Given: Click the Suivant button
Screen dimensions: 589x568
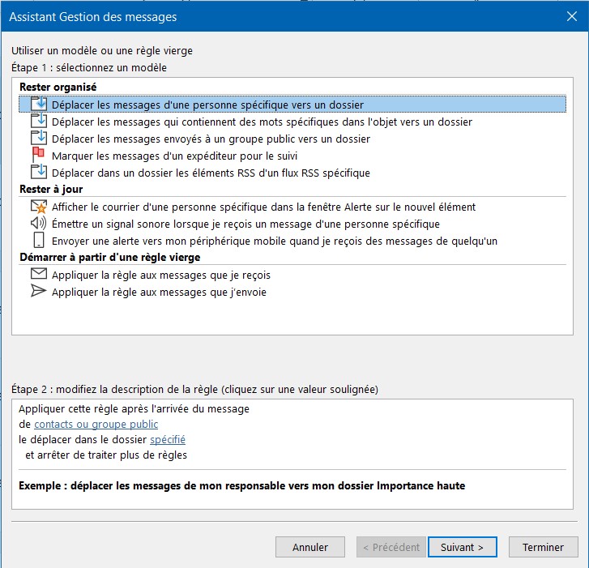Looking at the screenshot, I should click(x=463, y=547).
